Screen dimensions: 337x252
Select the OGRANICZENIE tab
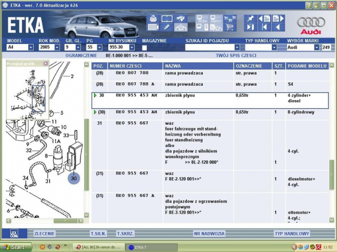[81, 56]
